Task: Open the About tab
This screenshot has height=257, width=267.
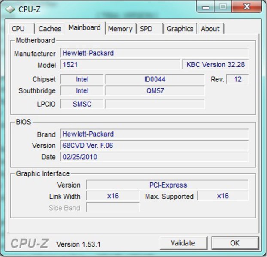Action: (210, 29)
